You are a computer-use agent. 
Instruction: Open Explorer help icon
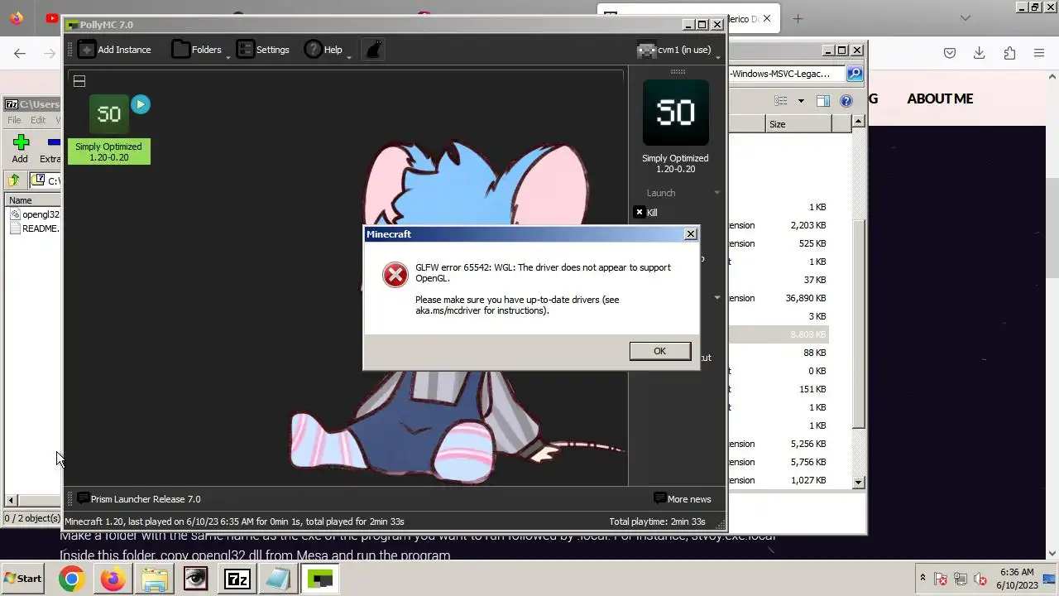(x=846, y=101)
